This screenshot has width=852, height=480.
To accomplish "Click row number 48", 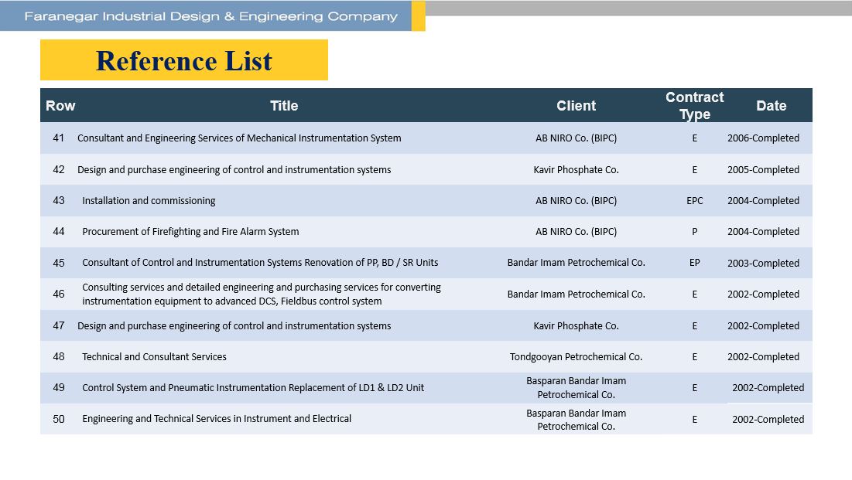I will coord(59,356).
